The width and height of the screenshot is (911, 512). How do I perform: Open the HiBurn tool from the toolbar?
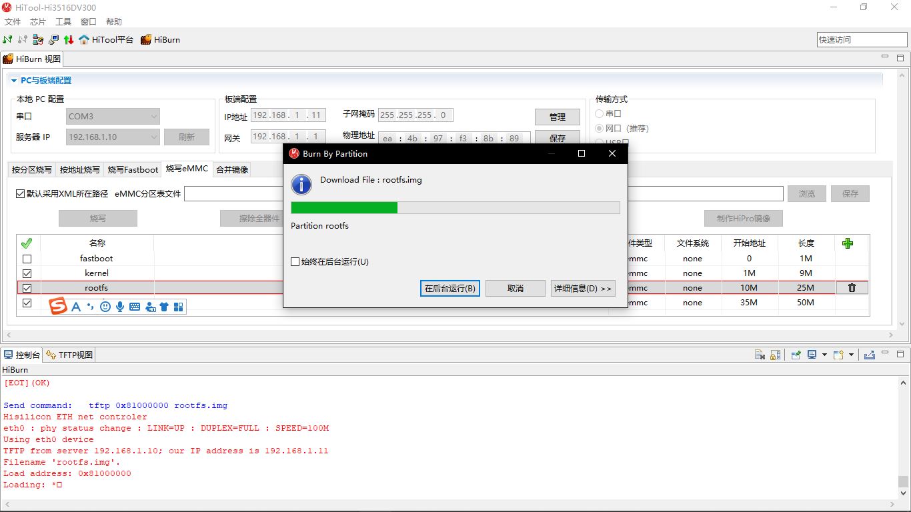pyautogui.click(x=160, y=39)
